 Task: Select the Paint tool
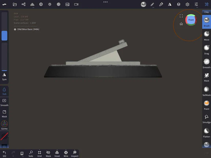207,105
